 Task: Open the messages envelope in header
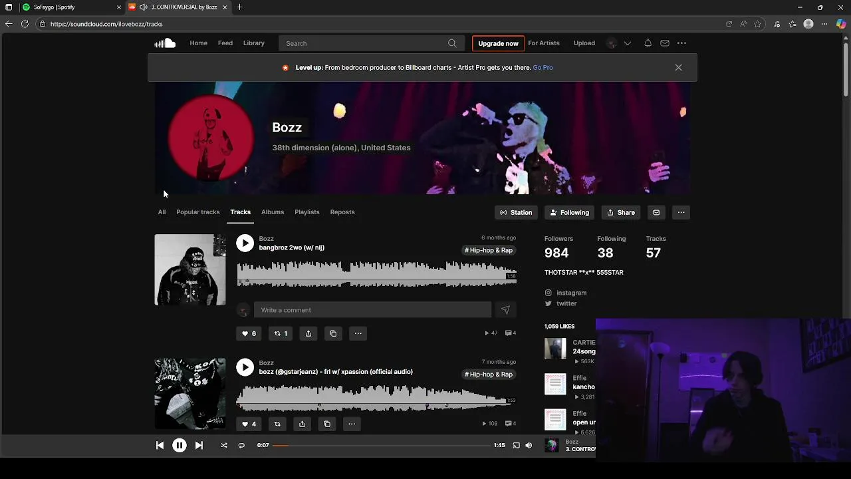[665, 43]
